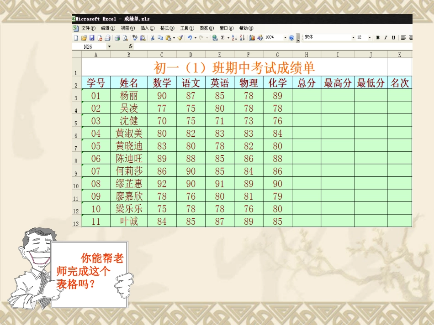
Task: Click the Excel document icon beside File menu
Action: tap(75, 28)
